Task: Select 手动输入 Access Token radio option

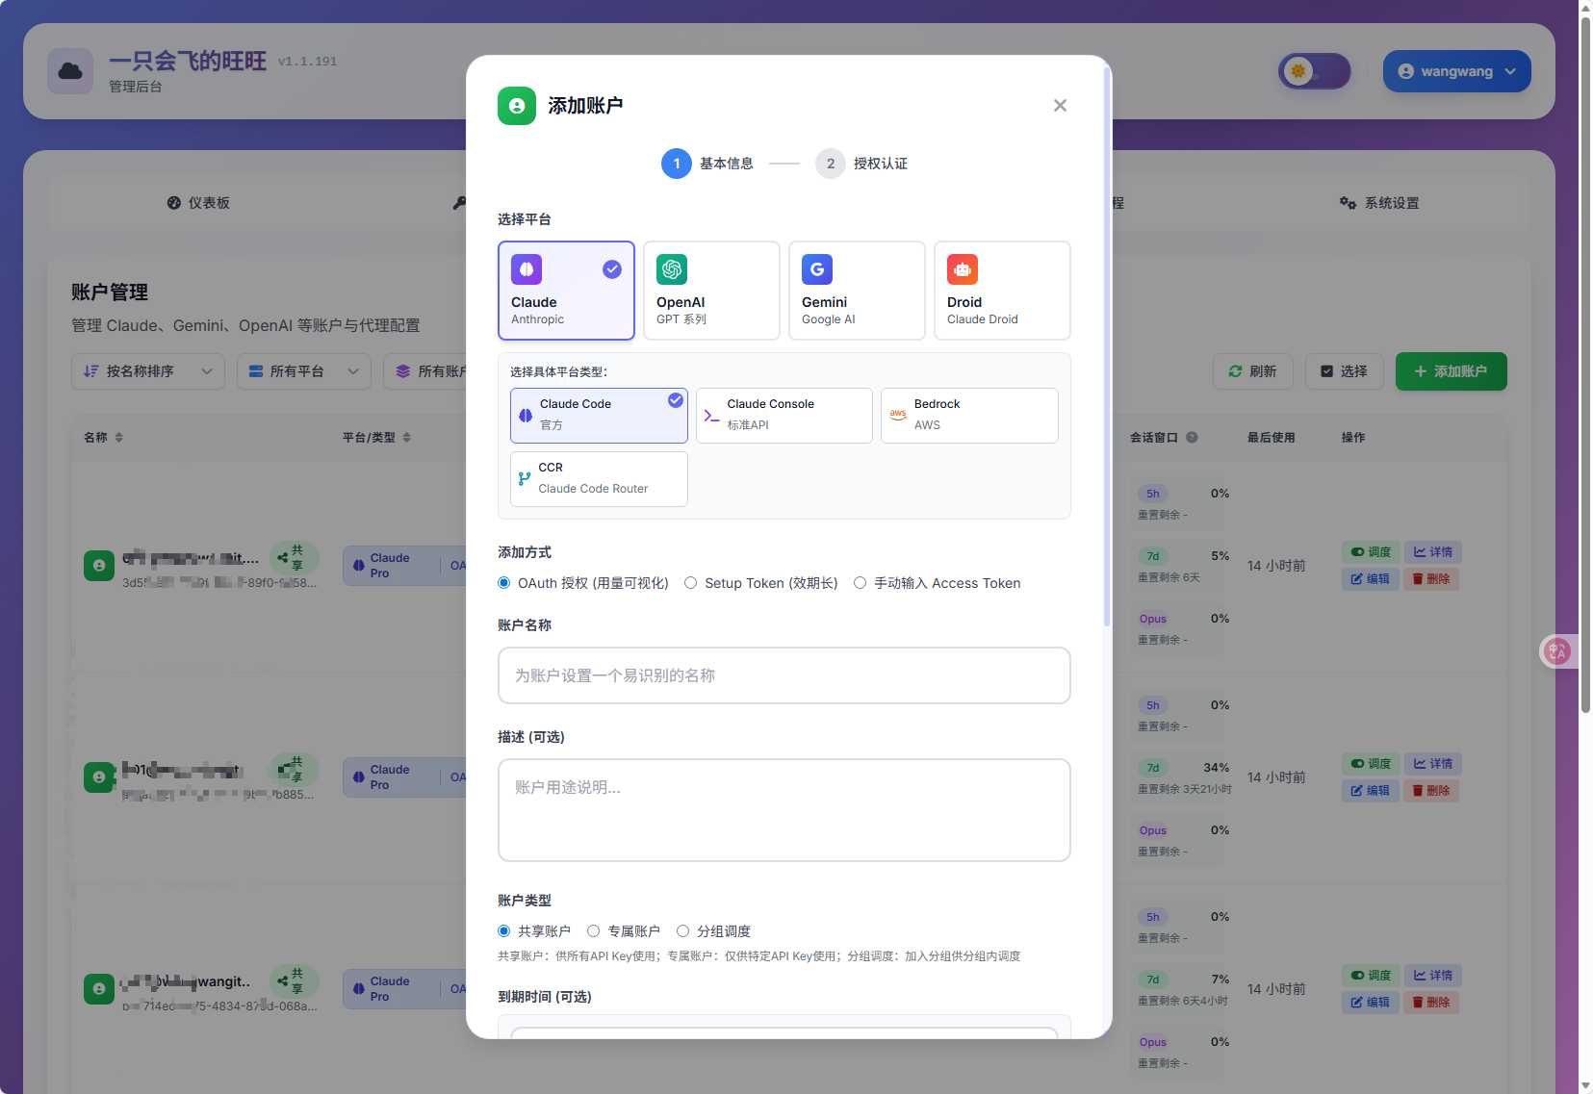Action: click(861, 583)
